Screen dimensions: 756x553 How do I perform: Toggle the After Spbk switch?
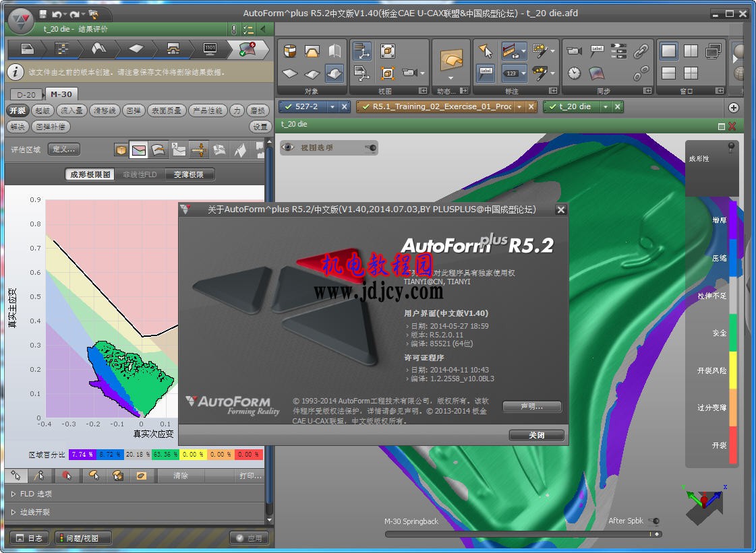(653, 521)
